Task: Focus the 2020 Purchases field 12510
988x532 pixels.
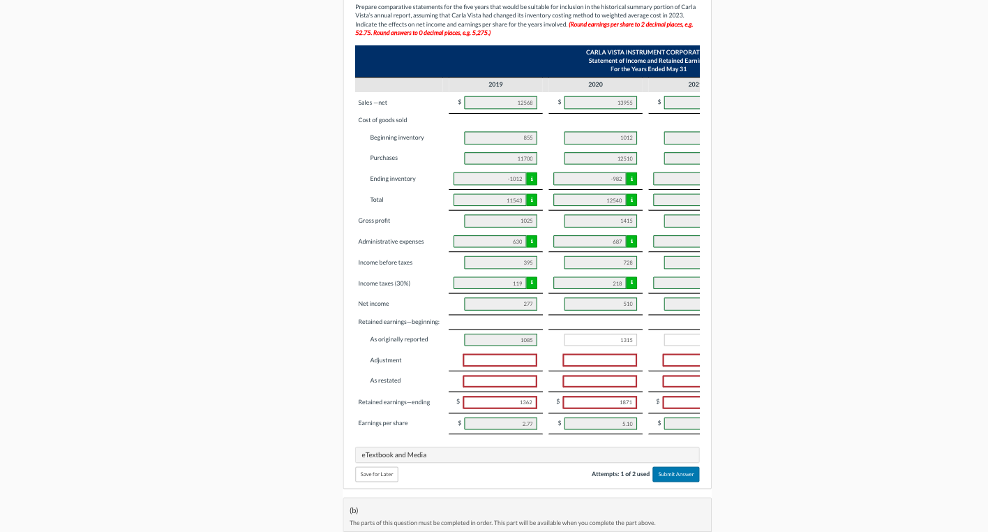Action: pyautogui.click(x=600, y=158)
